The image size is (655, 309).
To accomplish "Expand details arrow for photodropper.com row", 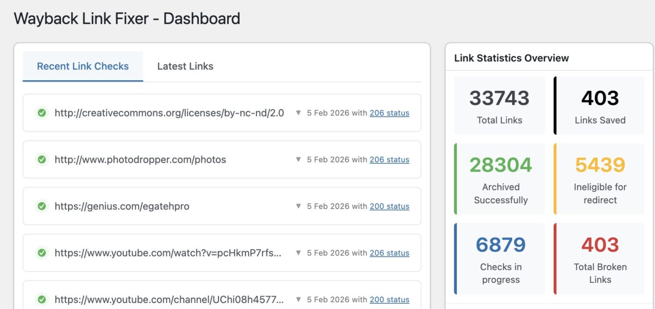I will (298, 160).
